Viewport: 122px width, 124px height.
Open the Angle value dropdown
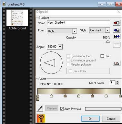pyautogui.click(x=60, y=47)
